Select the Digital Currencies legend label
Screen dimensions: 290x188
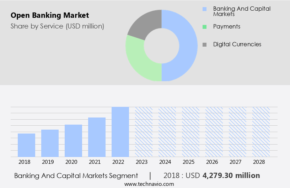click(237, 44)
